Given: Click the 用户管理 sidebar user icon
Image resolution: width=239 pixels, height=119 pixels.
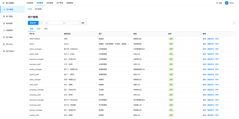Looking at the screenshot, I should tap(4, 10).
